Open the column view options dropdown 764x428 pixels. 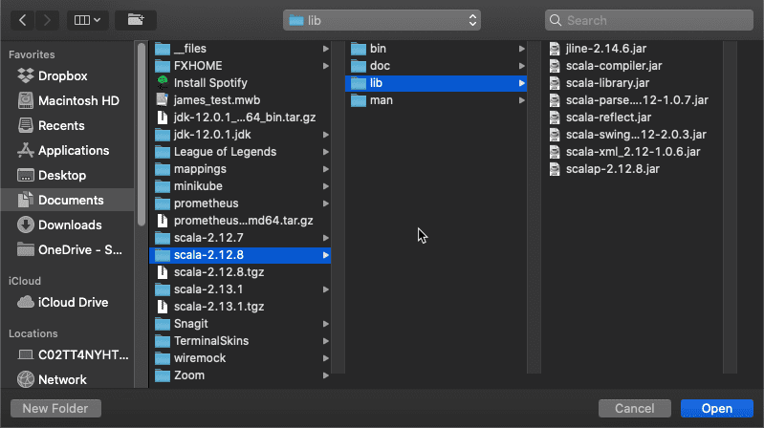[86, 19]
